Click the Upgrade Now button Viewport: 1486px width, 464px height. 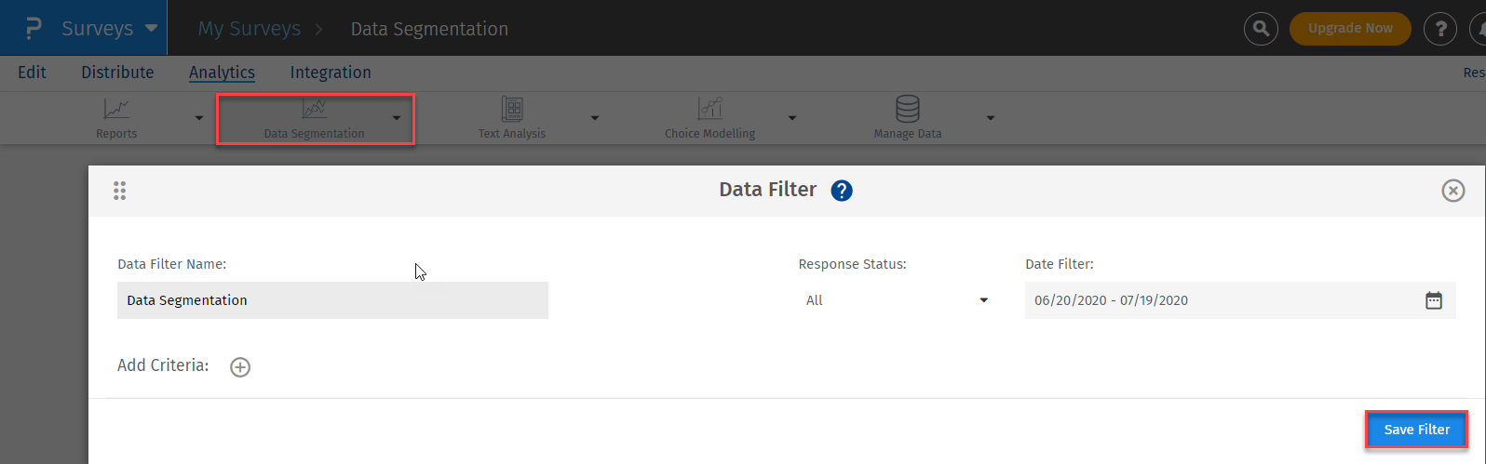(x=1350, y=29)
